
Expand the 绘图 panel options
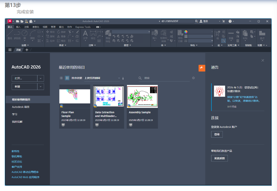28,45
